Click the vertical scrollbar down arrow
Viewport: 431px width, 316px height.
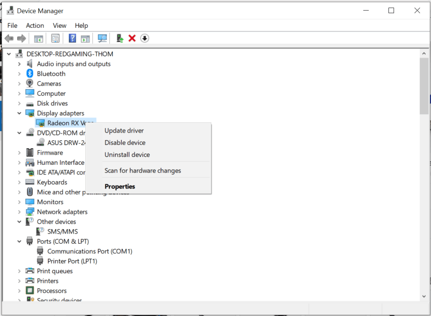click(x=424, y=296)
